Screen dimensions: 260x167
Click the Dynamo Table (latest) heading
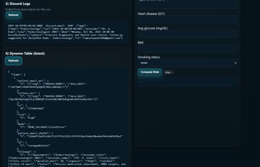pyautogui.click(x=25, y=53)
